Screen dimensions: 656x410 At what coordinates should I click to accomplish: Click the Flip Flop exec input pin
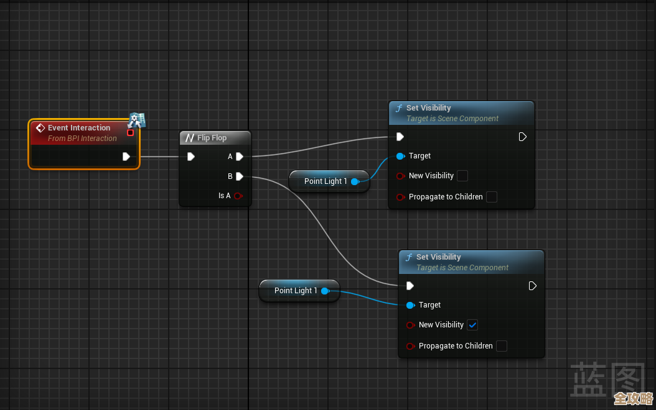pos(191,157)
